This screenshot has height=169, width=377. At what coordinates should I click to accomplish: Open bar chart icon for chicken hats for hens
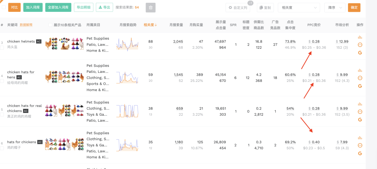pyautogui.click(x=360, y=70)
